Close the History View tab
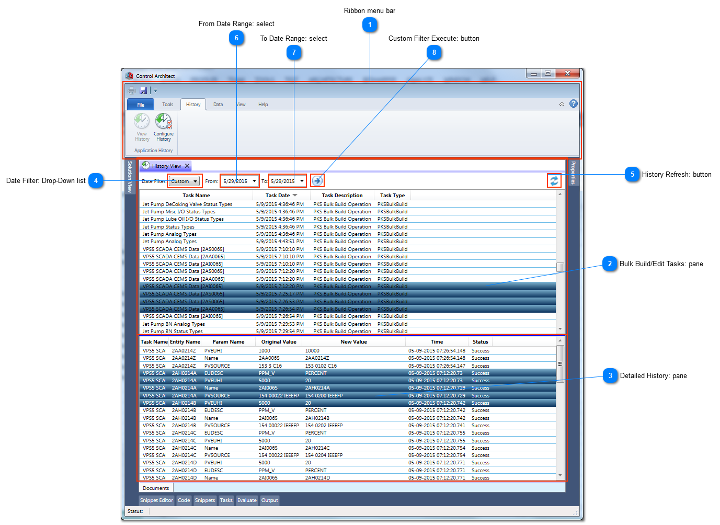Image resolution: width=720 pixels, height=525 pixels. coord(187,166)
